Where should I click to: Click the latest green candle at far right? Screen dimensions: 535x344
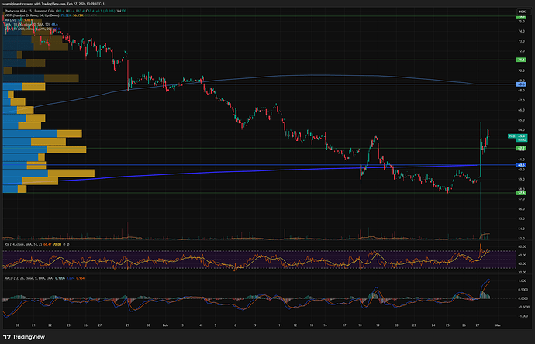point(488,133)
